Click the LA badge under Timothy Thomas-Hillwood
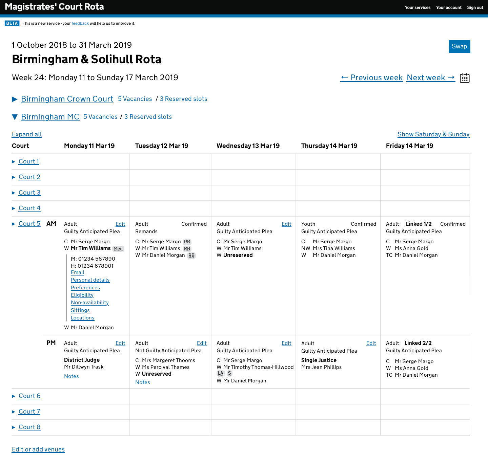This screenshot has height=465, width=488. click(x=221, y=373)
